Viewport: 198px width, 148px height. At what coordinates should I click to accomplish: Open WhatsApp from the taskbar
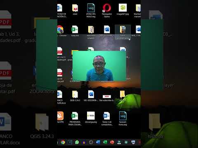pos(77,142)
